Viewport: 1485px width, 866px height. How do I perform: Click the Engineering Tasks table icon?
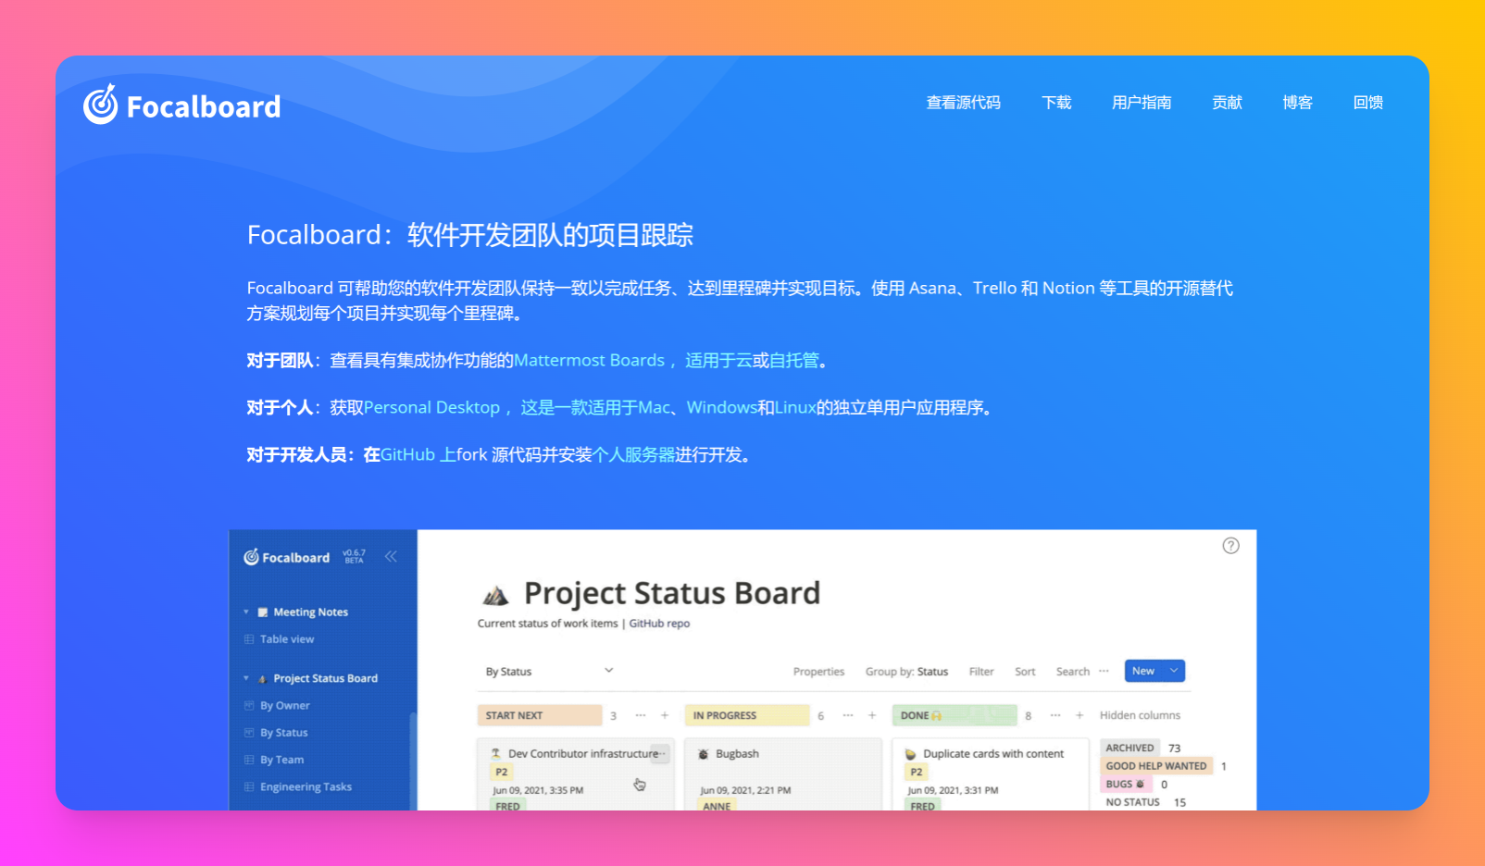[249, 786]
